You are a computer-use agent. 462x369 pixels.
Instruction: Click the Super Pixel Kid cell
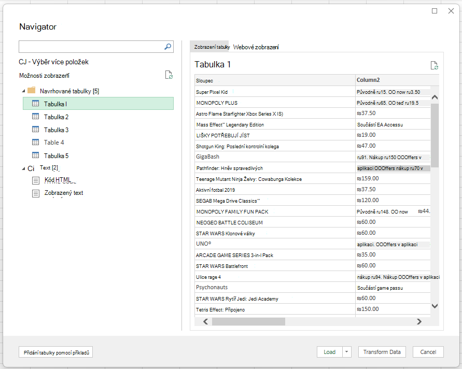click(275, 92)
